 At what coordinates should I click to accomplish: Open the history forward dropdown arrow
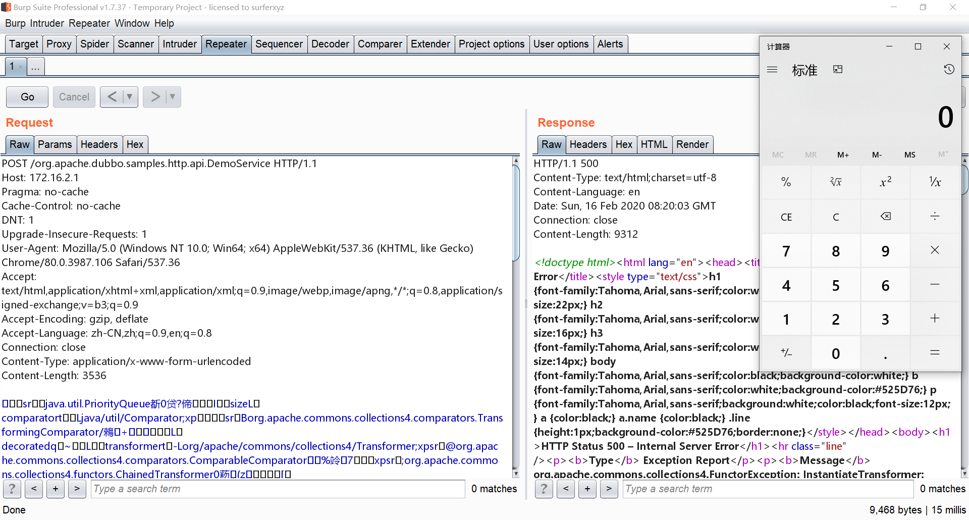(x=173, y=96)
